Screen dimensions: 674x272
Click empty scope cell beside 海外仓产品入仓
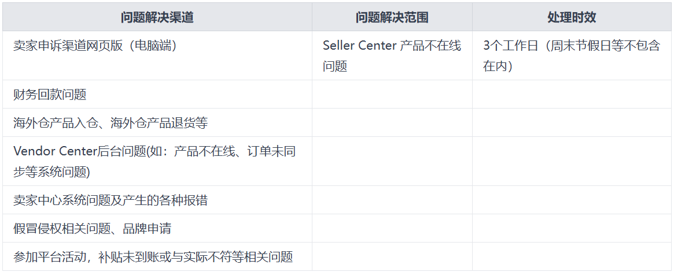(392, 122)
